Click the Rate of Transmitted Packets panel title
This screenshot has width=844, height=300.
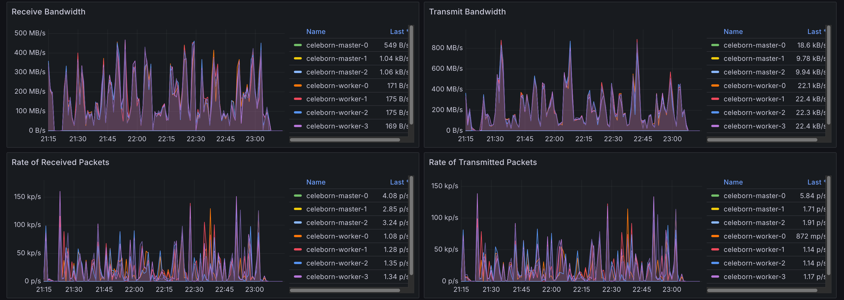[482, 162]
